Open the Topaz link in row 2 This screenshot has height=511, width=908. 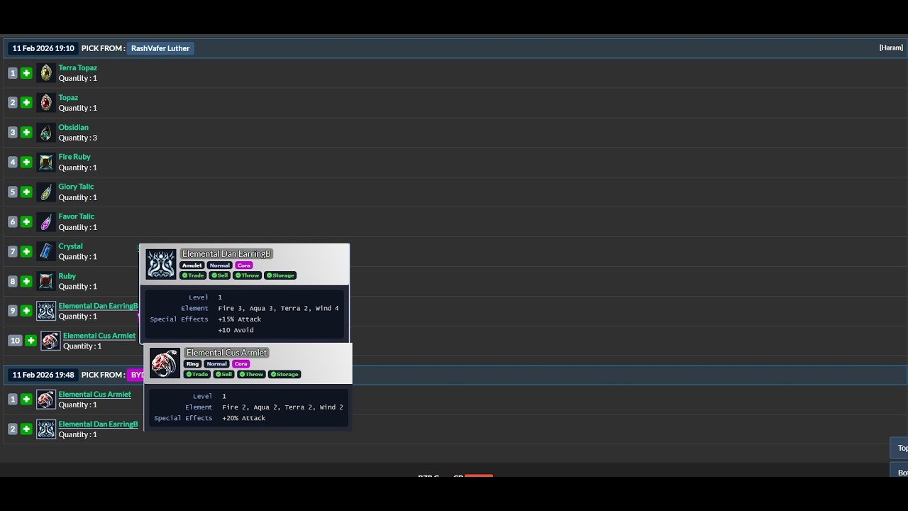click(68, 98)
